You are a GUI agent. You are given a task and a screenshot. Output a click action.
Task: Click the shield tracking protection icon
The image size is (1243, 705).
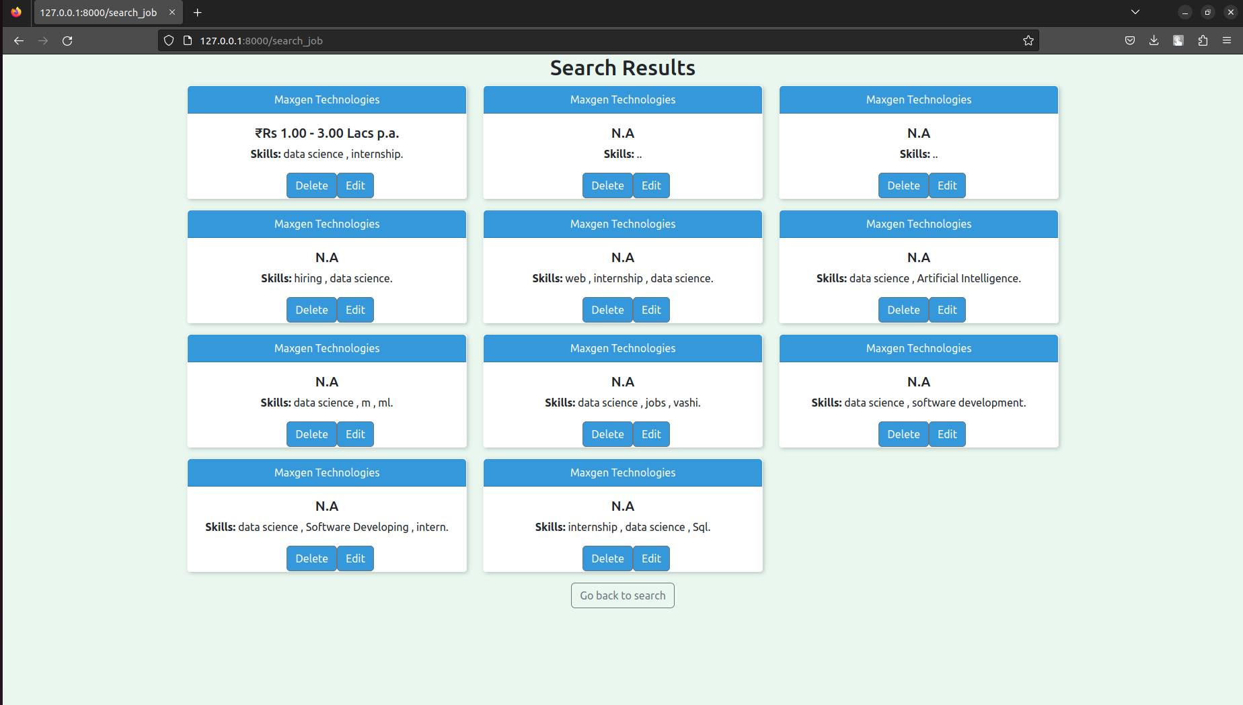click(169, 41)
